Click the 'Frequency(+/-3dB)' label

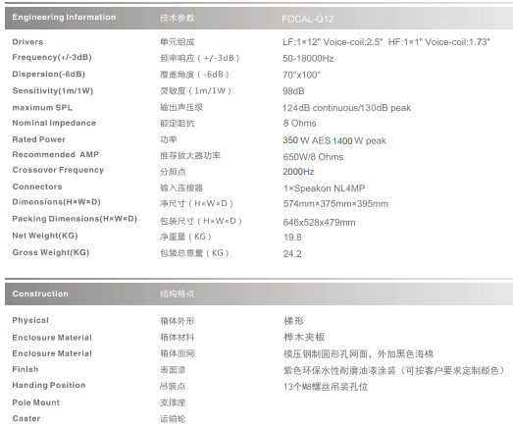[52, 57]
